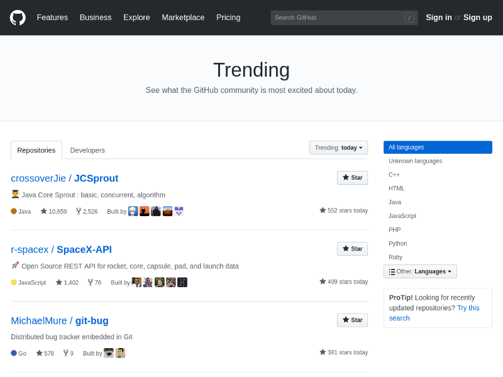Viewport: 503px width, 377px height.
Task: Click star count 578 of git-bug
Action: [45, 353]
